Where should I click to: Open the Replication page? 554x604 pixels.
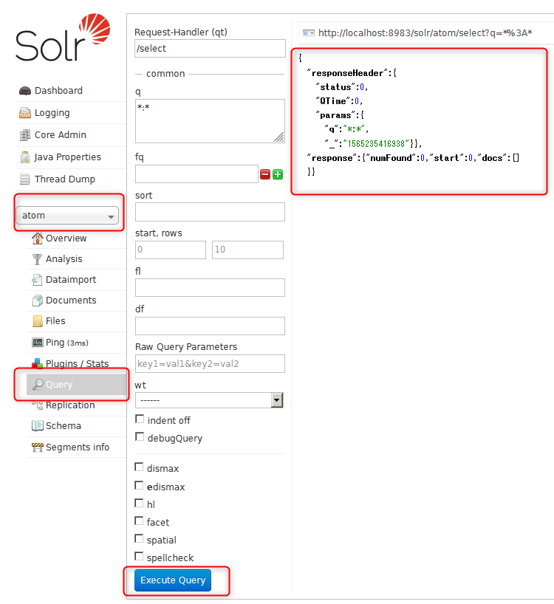(70, 405)
